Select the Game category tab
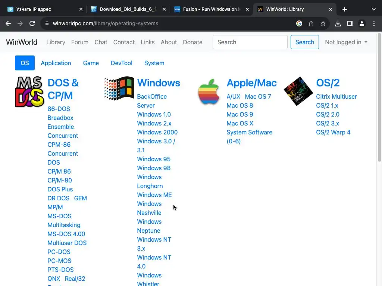Image resolution: width=382 pixels, height=286 pixels. 91,63
